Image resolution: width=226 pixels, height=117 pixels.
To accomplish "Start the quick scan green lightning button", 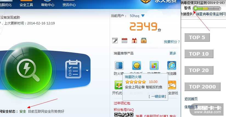I will click(28, 70).
